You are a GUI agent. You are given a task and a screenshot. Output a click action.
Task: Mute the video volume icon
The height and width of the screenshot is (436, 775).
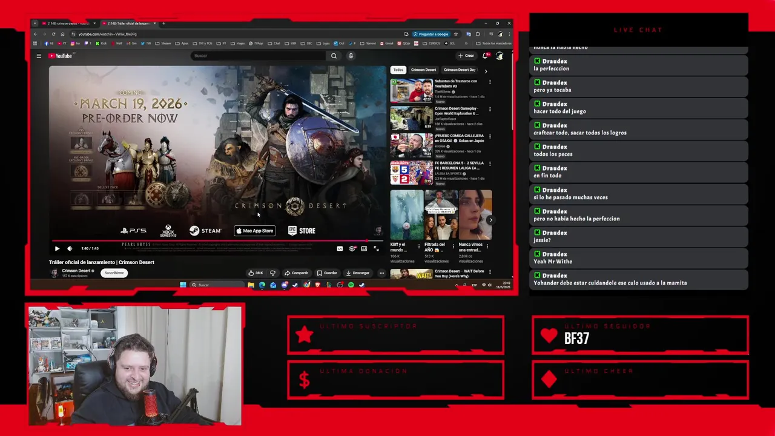[70, 248]
